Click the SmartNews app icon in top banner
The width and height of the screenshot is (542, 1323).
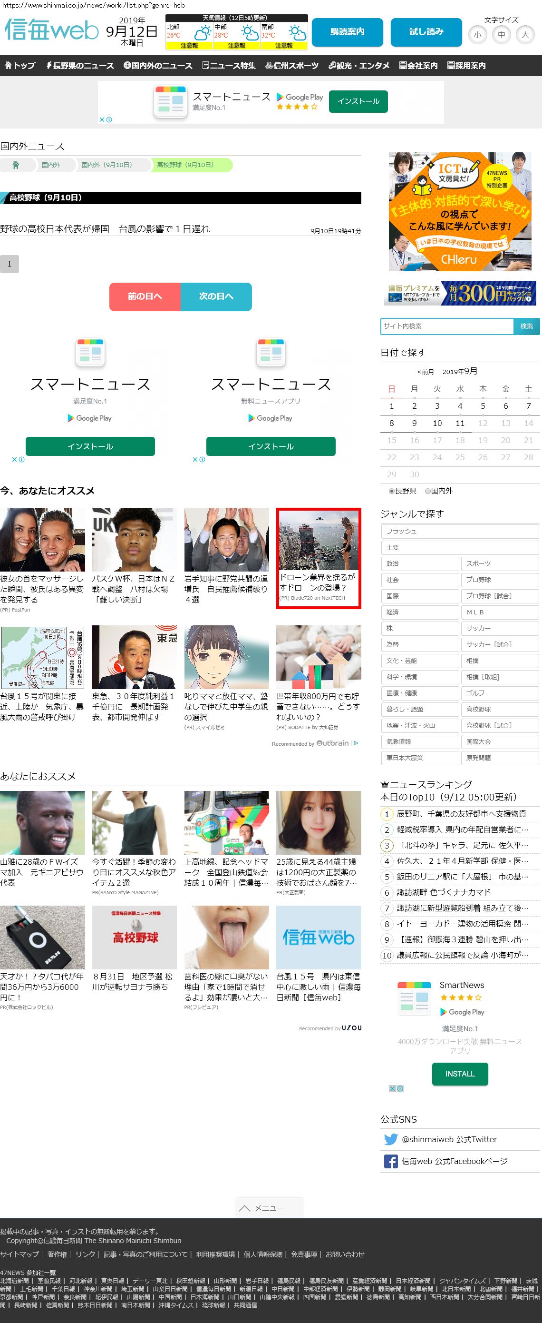tap(170, 101)
